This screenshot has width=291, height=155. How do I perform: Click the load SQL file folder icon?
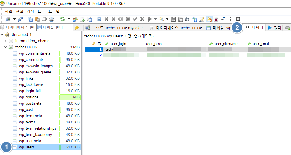[162, 19]
